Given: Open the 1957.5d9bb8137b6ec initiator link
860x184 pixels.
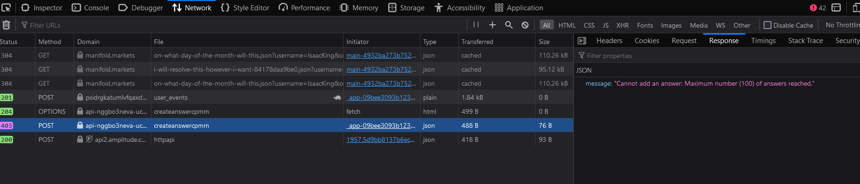Looking at the screenshot, I should (x=381, y=140).
